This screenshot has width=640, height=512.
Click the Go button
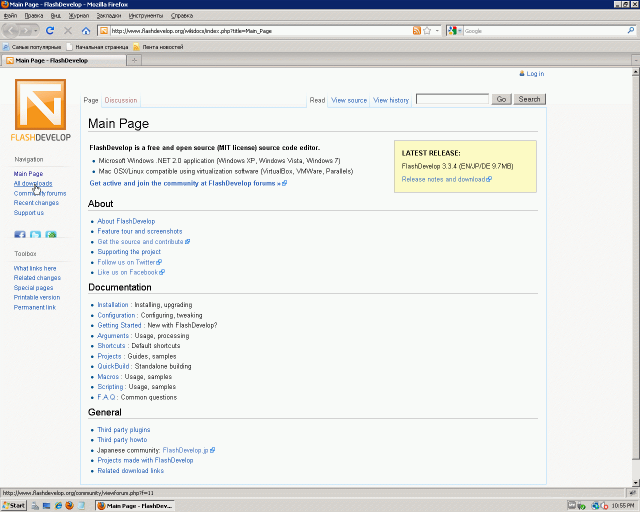click(x=501, y=99)
